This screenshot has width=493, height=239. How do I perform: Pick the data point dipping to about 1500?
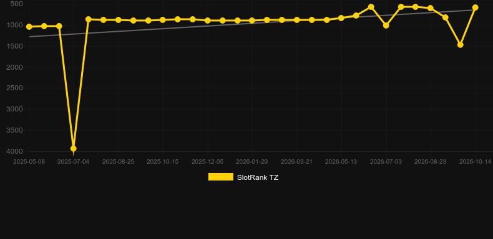461,45
